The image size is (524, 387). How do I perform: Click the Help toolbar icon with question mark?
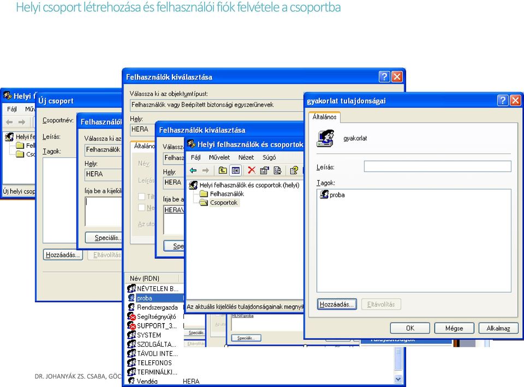point(294,171)
